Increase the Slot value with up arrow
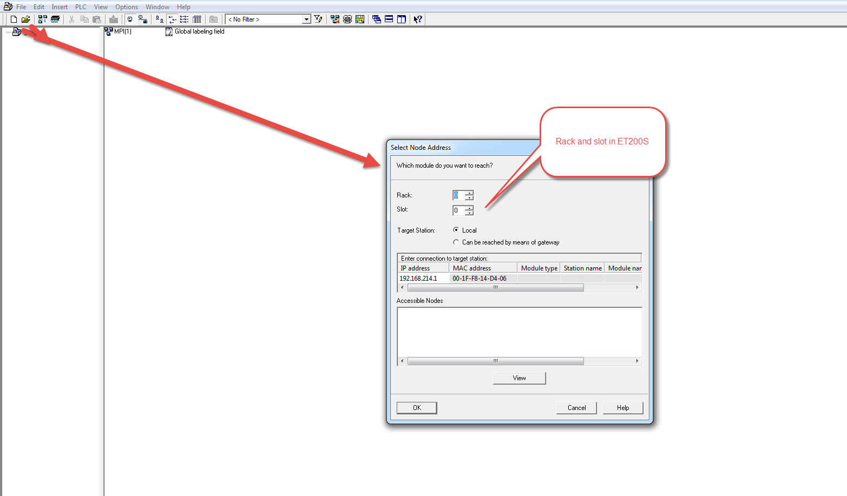The width and height of the screenshot is (847, 496). [469, 208]
